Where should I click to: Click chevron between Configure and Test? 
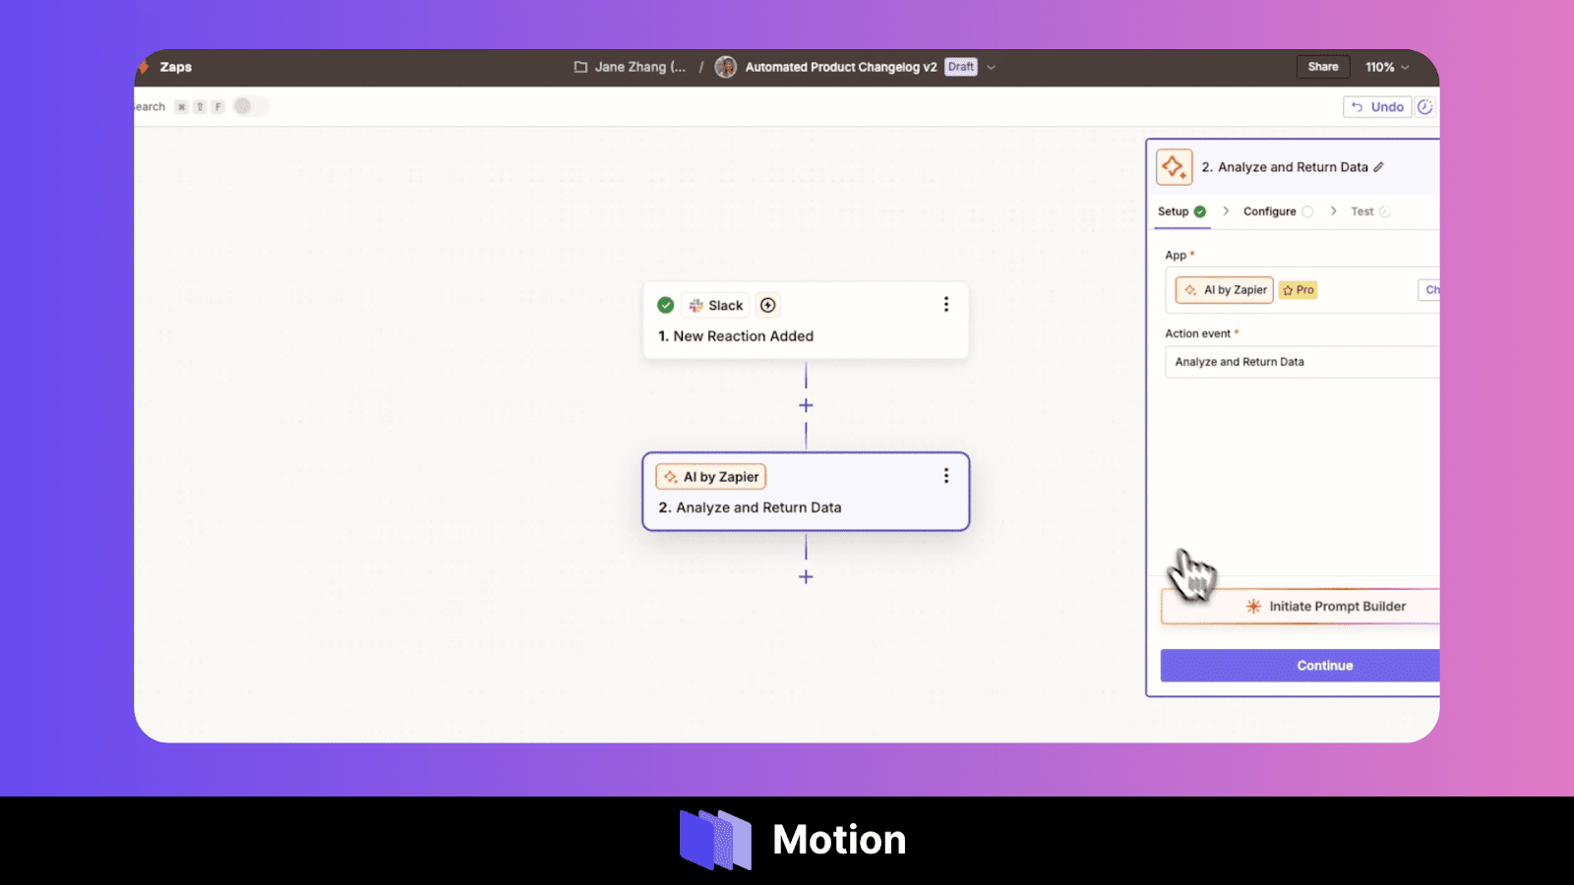click(1333, 211)
